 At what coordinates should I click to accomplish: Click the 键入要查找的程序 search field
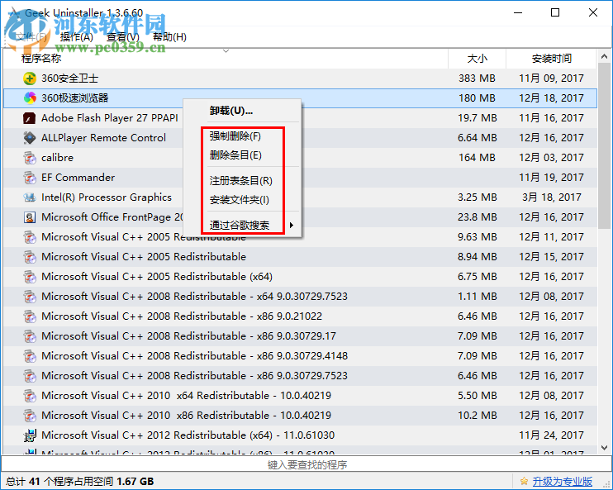click(306, 464)
